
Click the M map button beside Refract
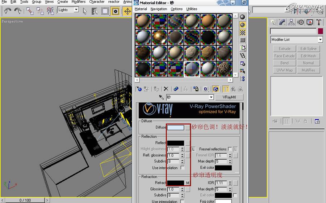(188, 183)
